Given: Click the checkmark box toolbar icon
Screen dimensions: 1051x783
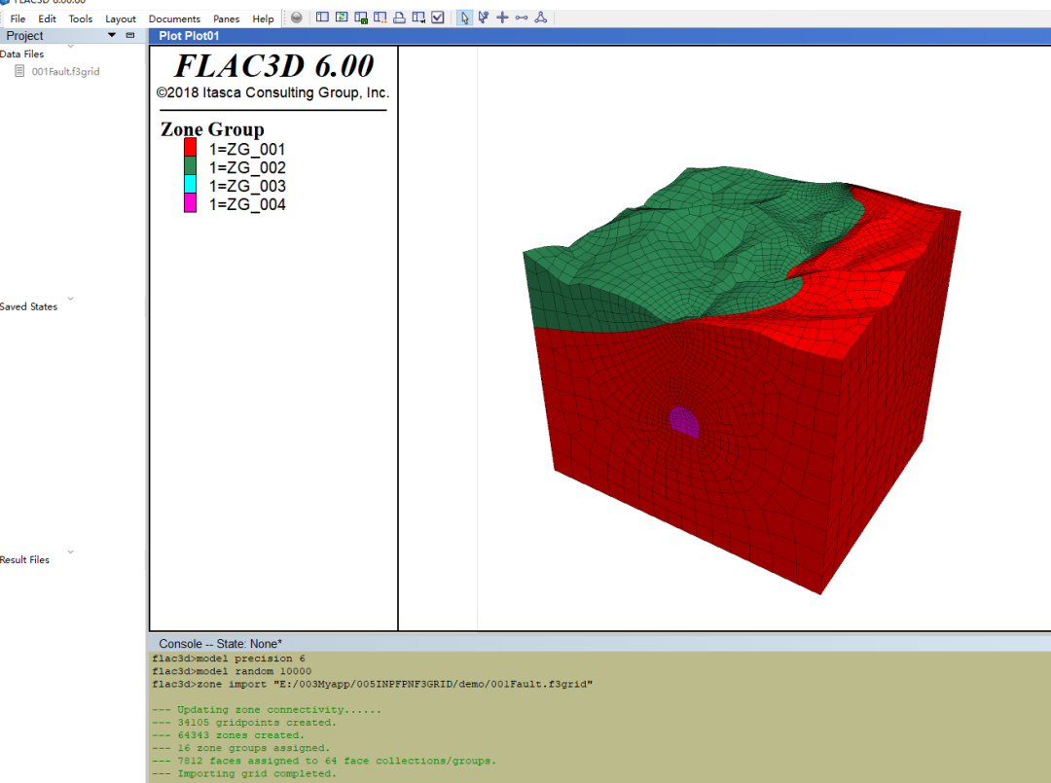Looking at the screenshot, I should pos(438,18).
